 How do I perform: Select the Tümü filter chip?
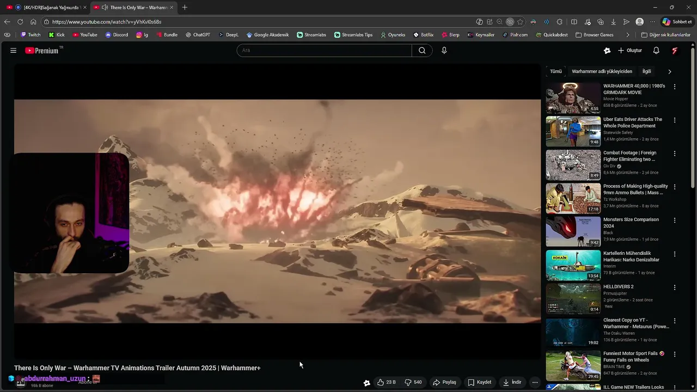(555, 71)
